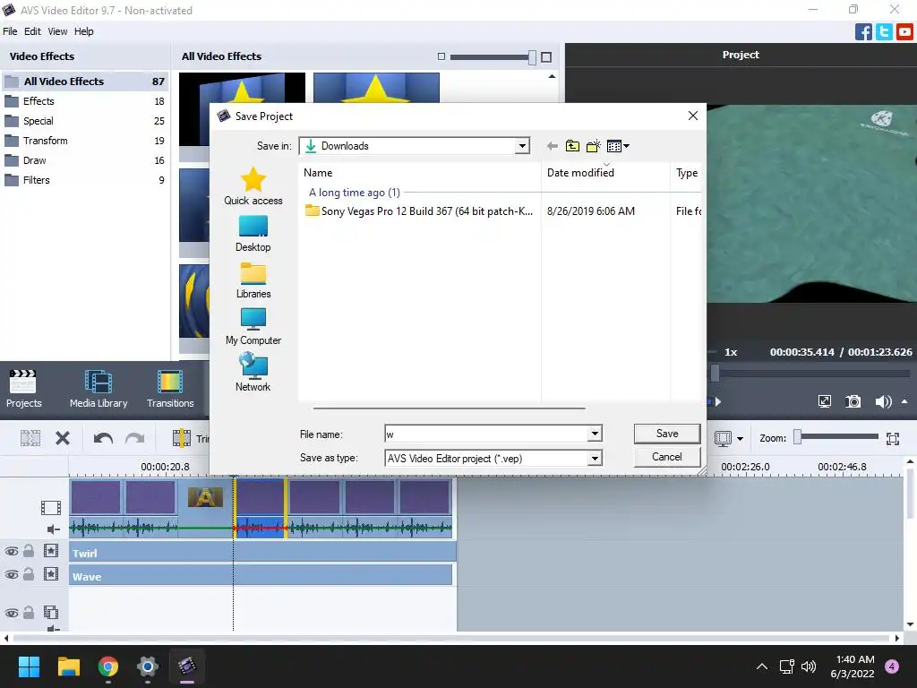Open AVS Twitter page icon

884,31
